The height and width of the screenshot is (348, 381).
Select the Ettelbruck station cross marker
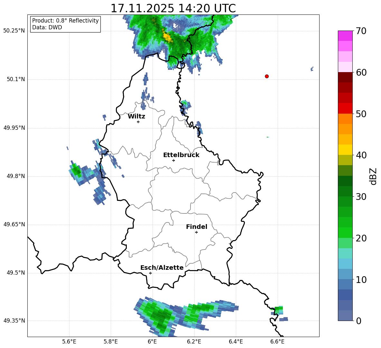(173, 160)
